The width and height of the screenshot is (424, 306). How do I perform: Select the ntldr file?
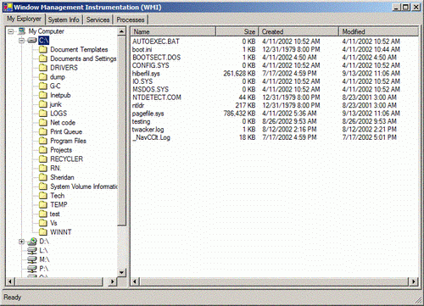pos(138,105)
